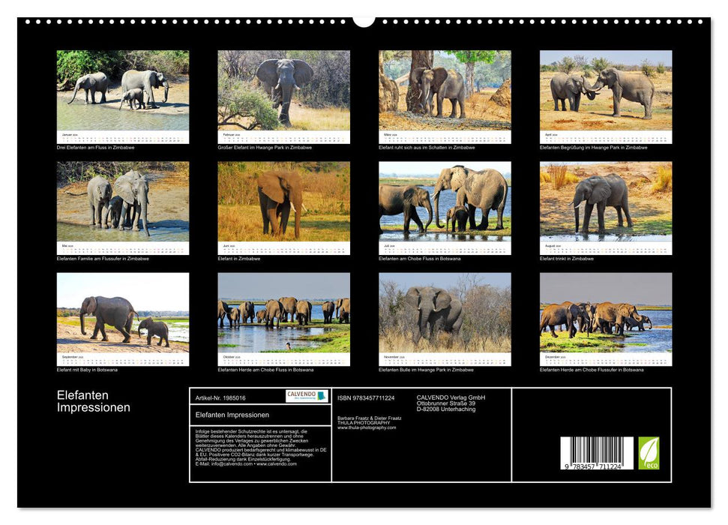Viewport: 728px width, 525px height.
Task: Click the Juli Chobe river elephants image
Action: 442,202
